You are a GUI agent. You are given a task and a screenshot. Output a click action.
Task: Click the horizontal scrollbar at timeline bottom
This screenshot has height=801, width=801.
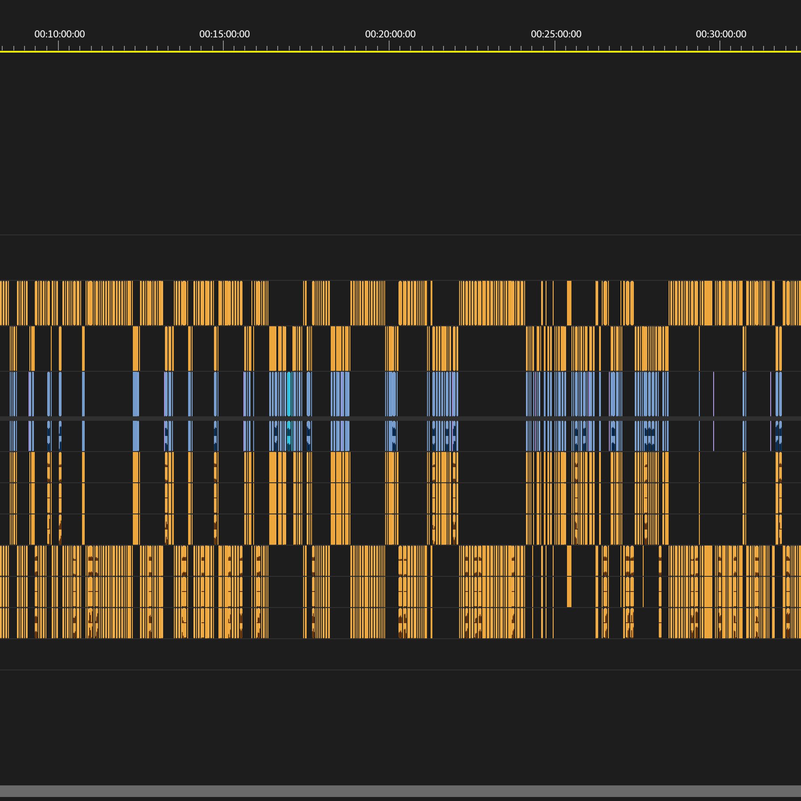pos(400,791)
